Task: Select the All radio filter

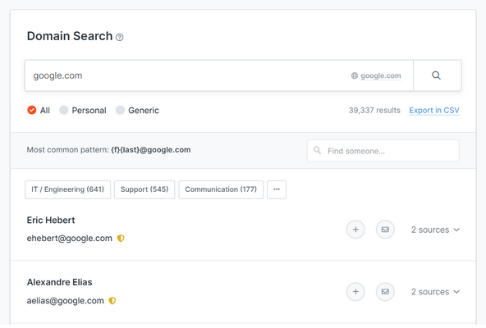Action: click(x=32, y=110)
